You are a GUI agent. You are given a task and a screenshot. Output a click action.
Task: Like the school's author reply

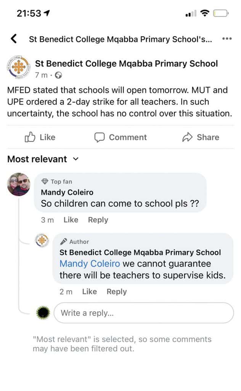click(x=89, y=292)
